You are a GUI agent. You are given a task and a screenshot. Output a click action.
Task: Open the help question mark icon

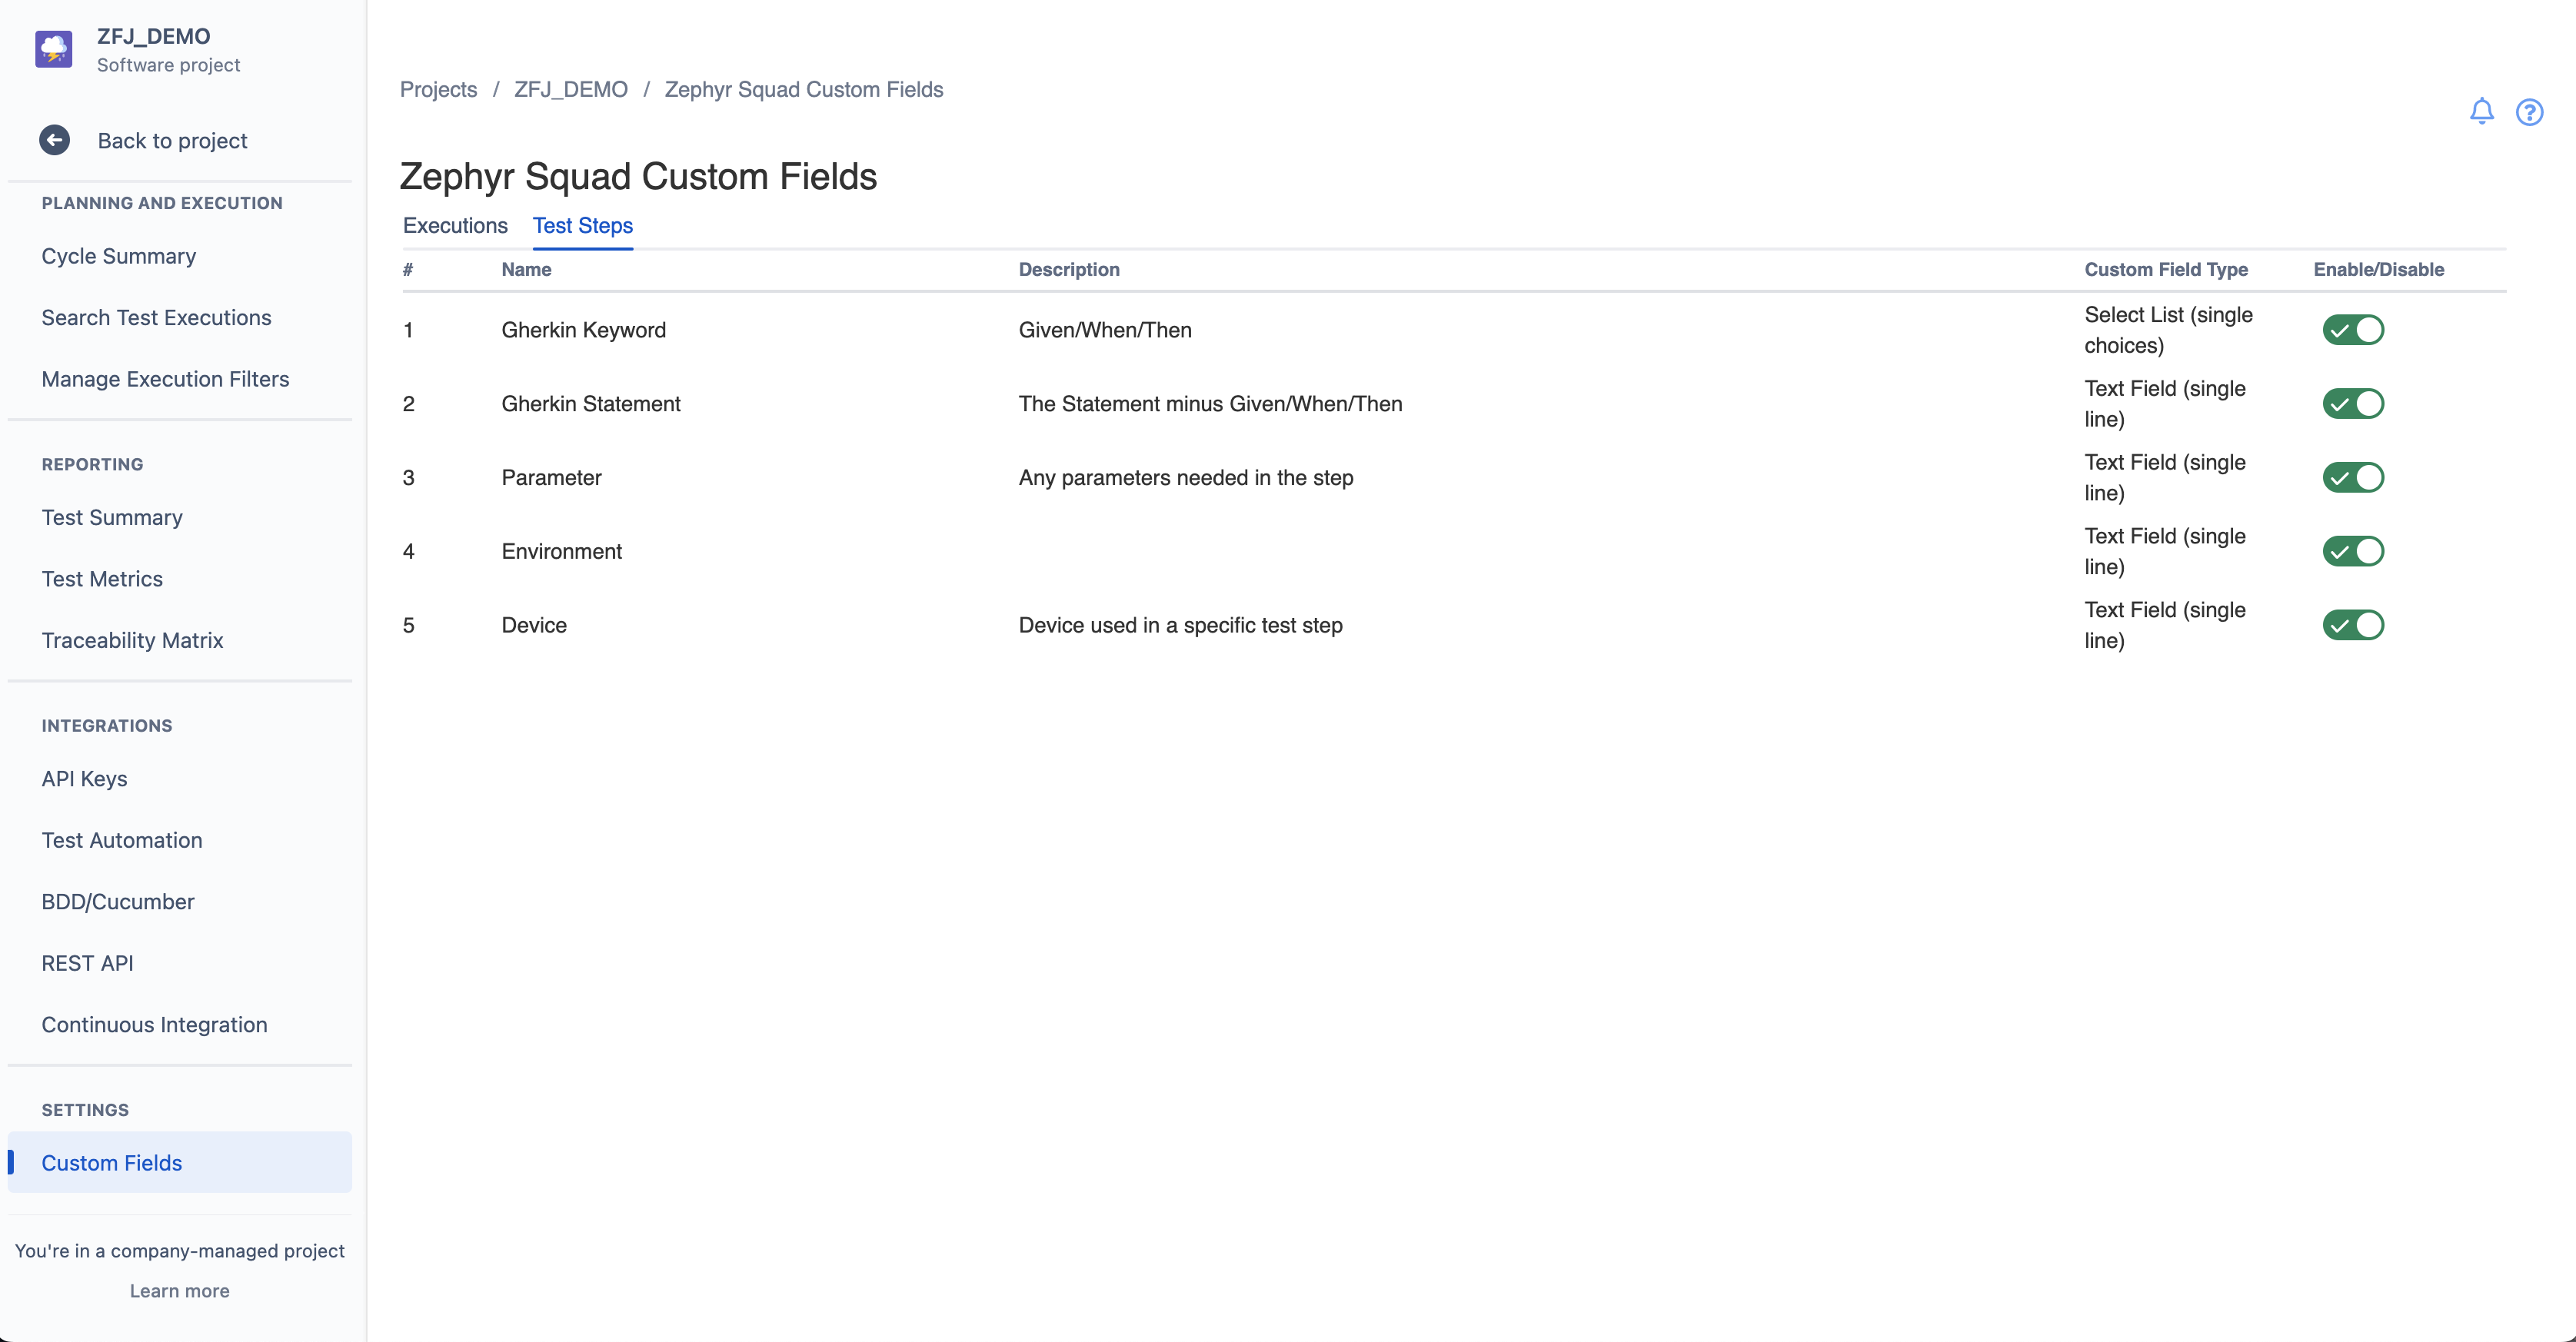[x=2529, y=112]
